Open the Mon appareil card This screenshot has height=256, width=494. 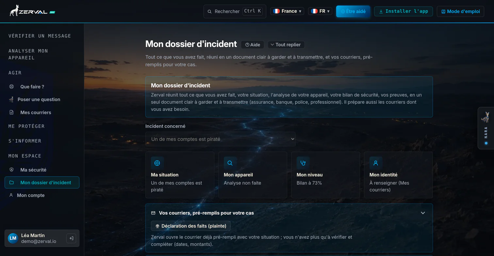(253, 175)
